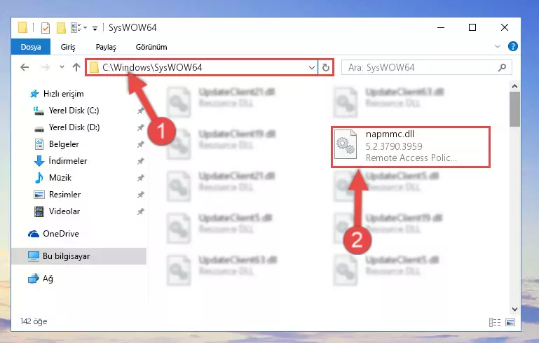Switch to details view icon in status bar
Screen dimensions: 539x343
coord(495,322)
